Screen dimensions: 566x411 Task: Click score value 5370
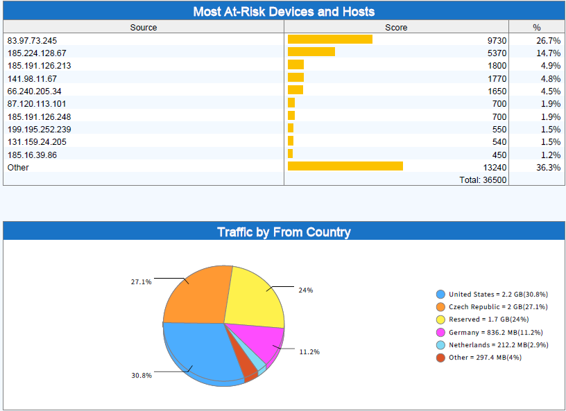497,53
